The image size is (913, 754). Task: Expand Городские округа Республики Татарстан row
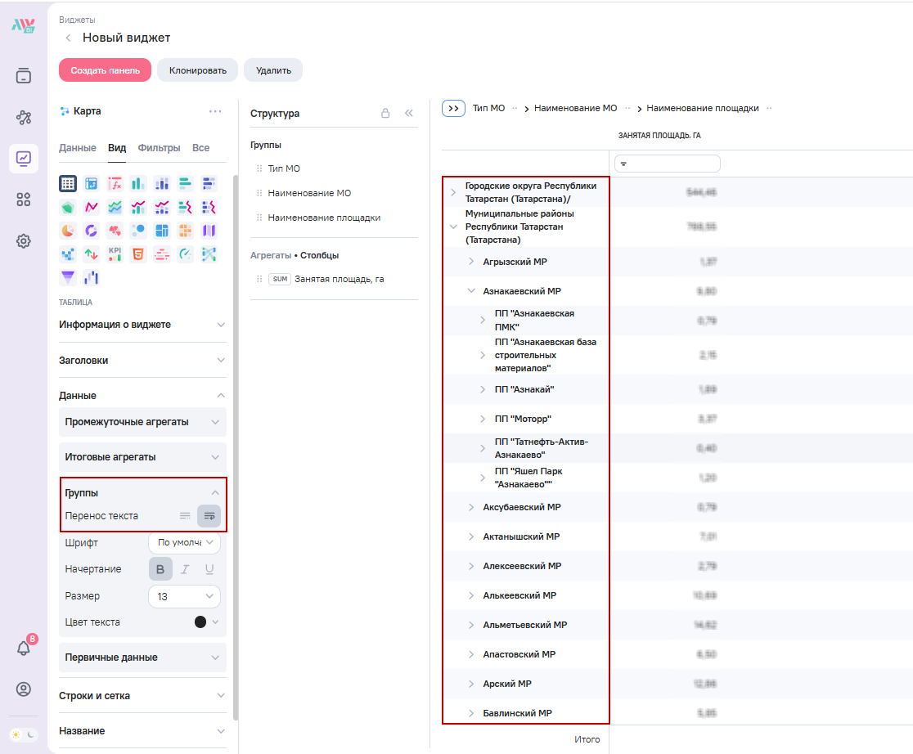(453, 192)
